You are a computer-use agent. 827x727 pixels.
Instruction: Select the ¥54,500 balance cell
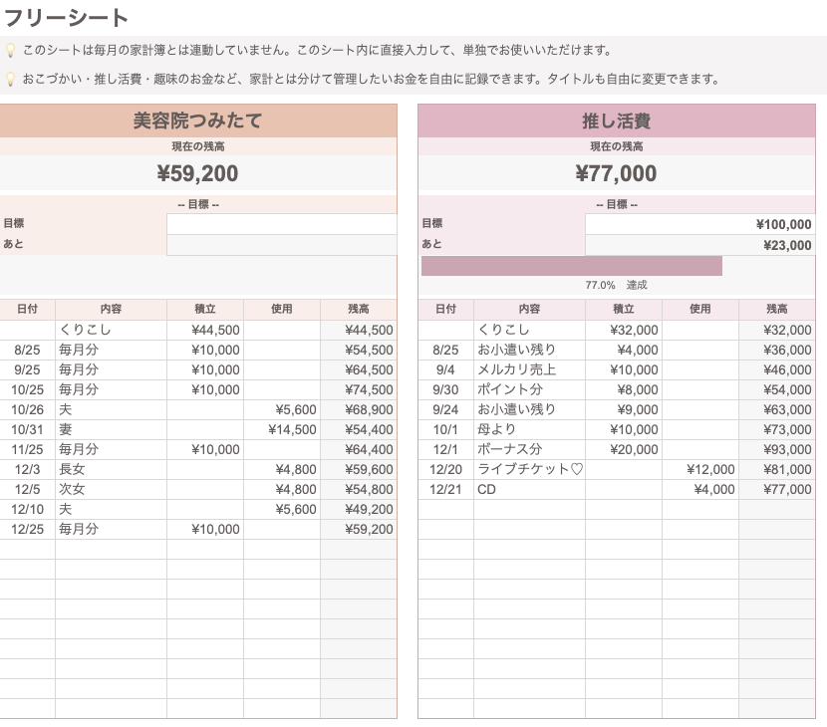(359, 351)
